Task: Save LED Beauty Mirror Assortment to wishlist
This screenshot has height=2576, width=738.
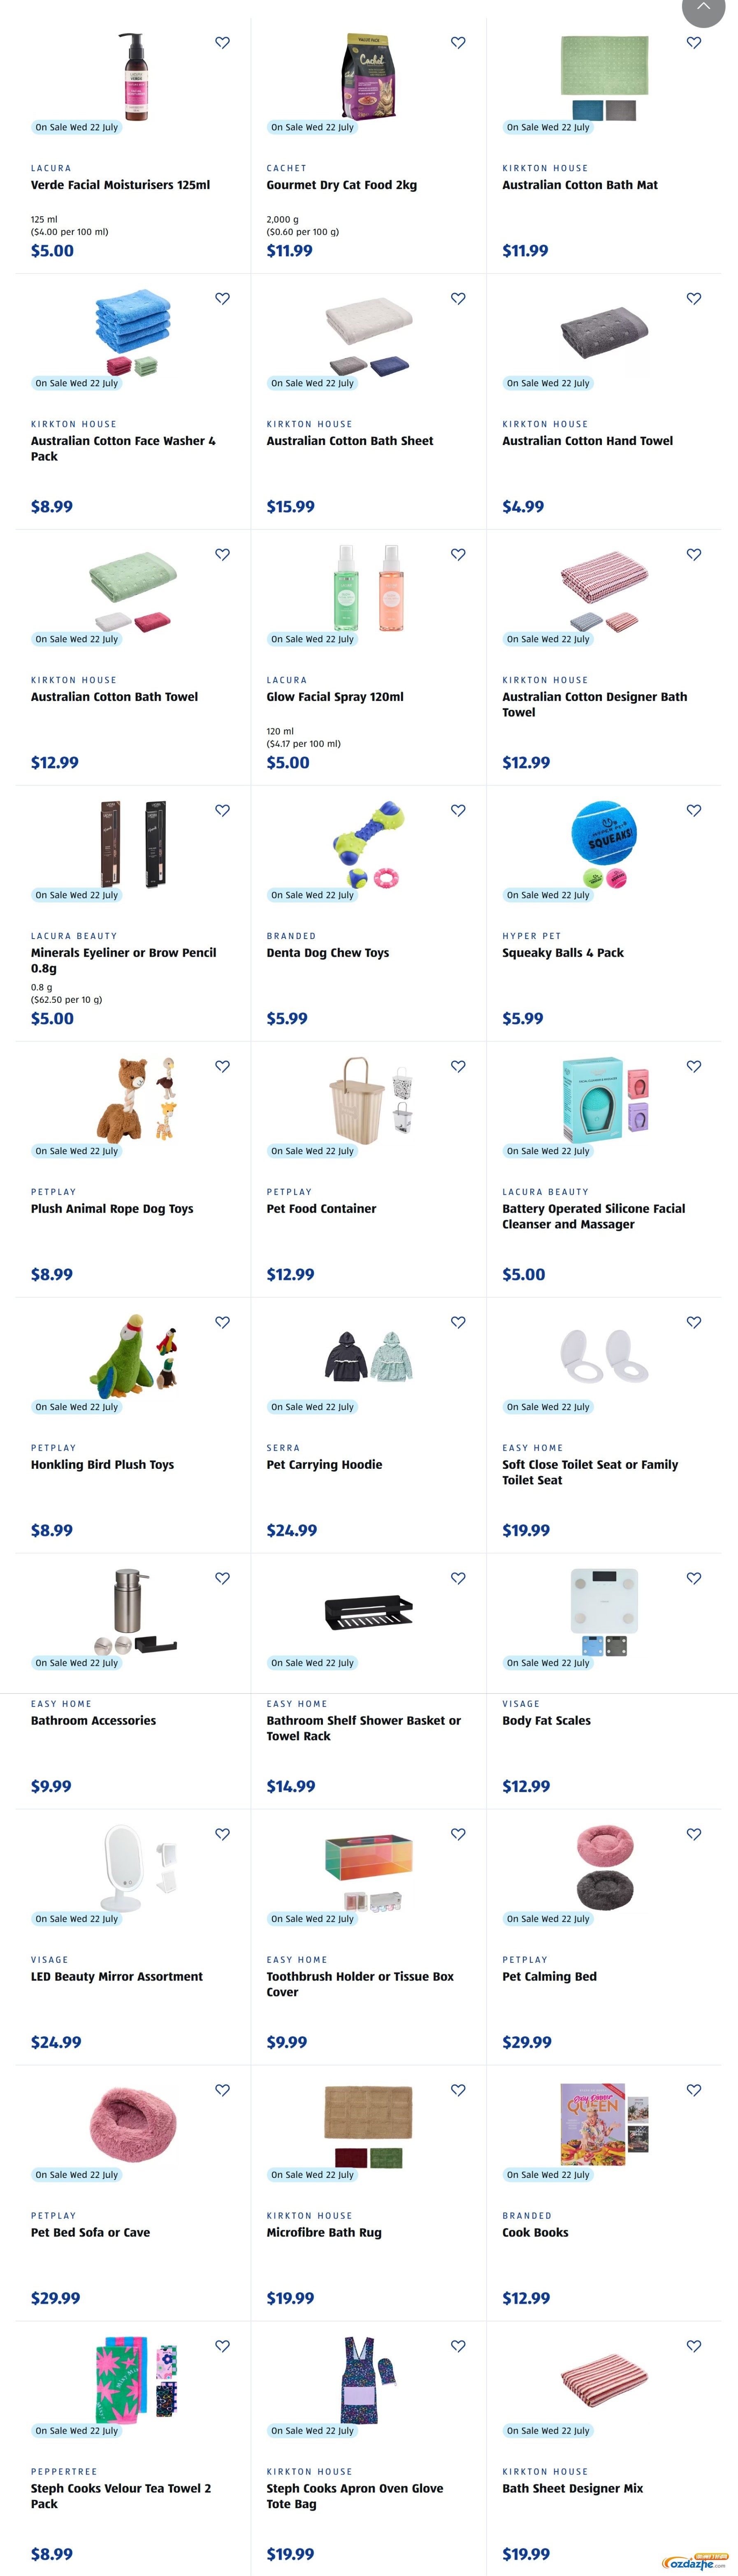Action: coord(222,1835)
